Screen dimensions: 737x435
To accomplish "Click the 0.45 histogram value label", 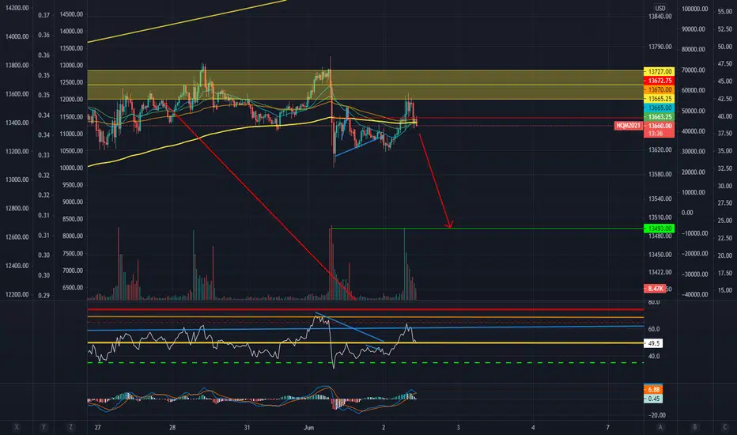I will [653, 399].
